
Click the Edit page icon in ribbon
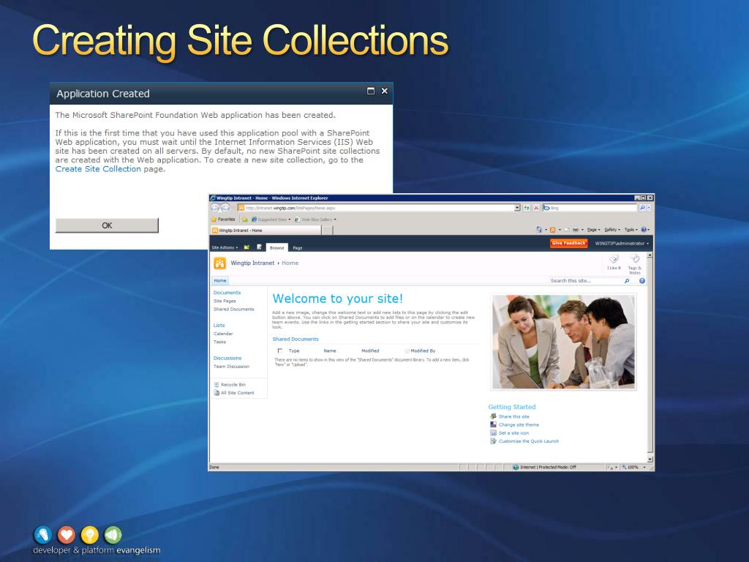(x=260, y=247)
